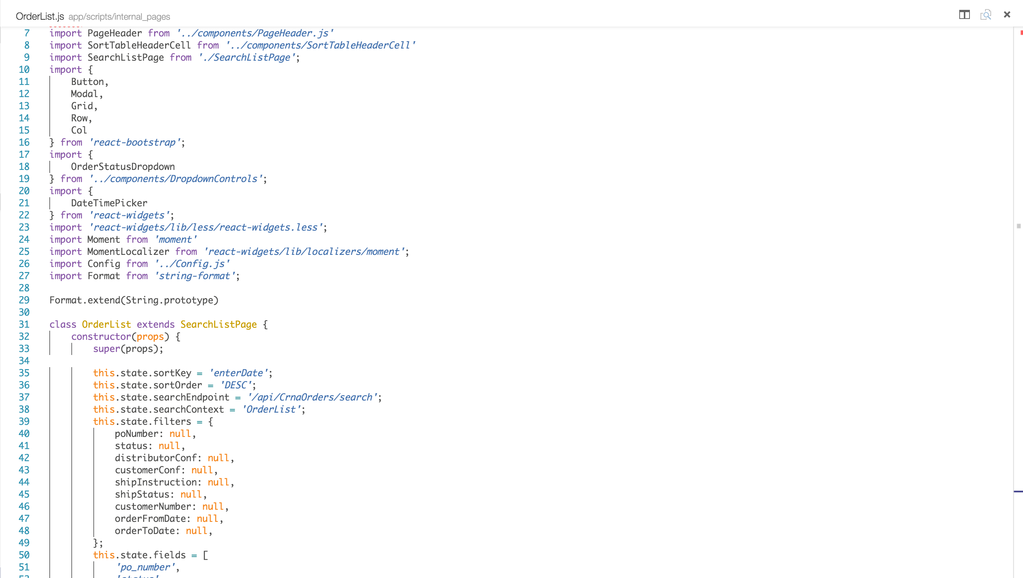1023x578 pixels.
Task: Click line number 50 in gutter
Action: click(24, 554)
